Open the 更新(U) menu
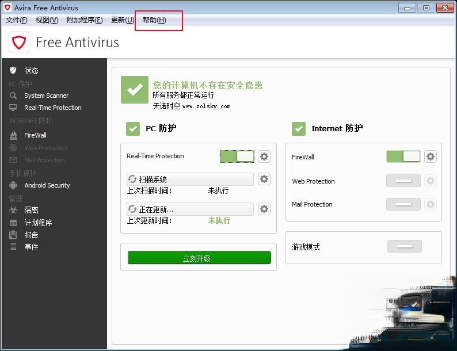This screenshot has height=351, width=457. point(123,20)
